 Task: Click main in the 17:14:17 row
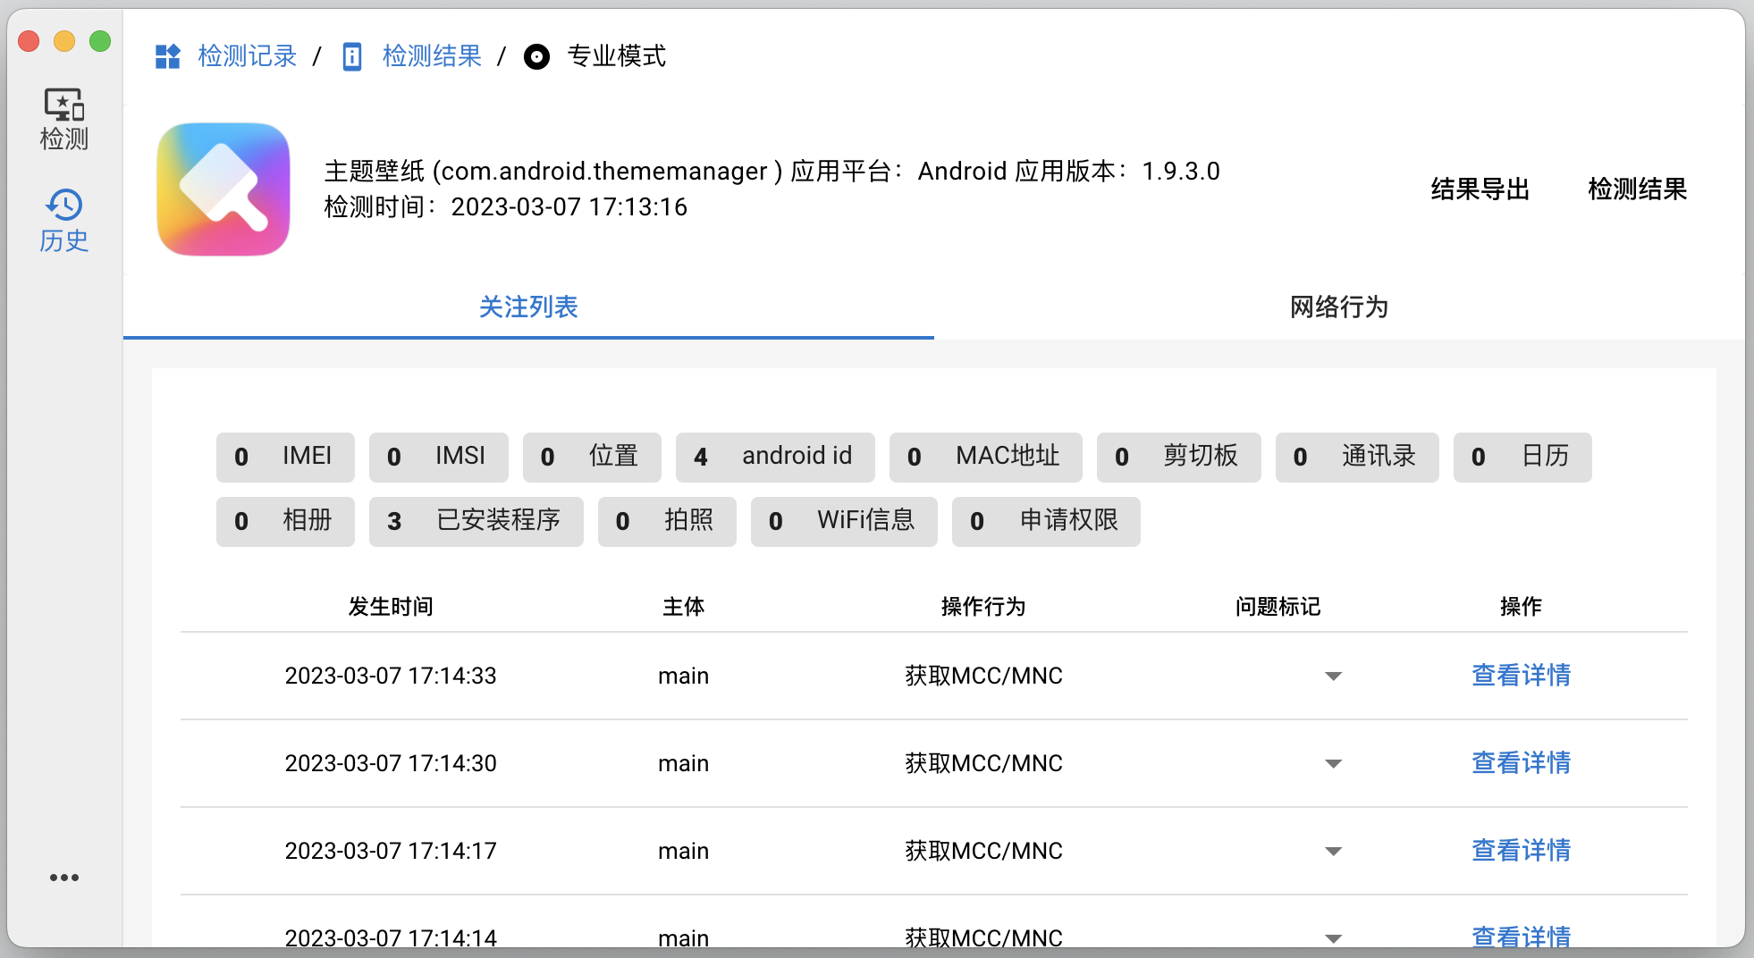(x=684, y=851)
